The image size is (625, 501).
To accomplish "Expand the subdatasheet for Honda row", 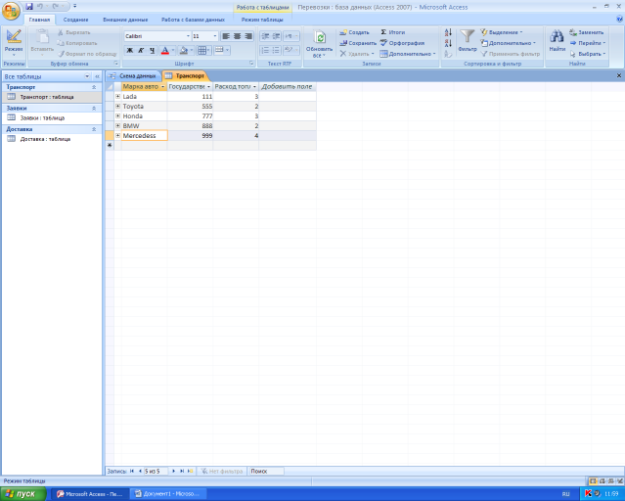I will click(x=117, y=116).
